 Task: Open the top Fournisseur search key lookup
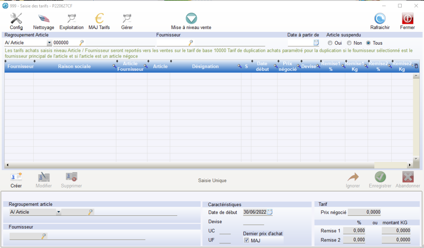click(x=191, y=43)
